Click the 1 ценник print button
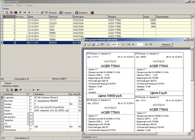 66,12
